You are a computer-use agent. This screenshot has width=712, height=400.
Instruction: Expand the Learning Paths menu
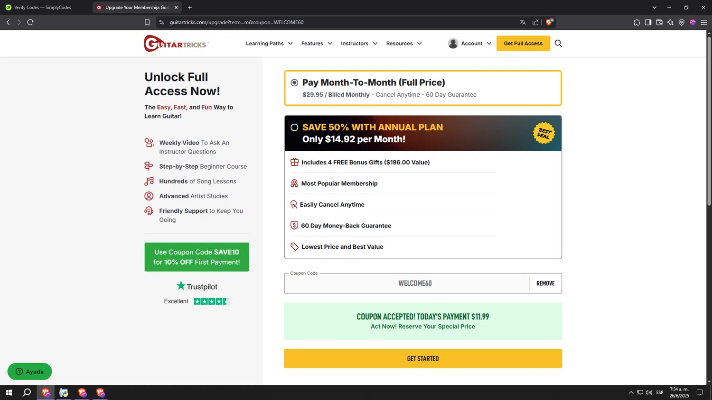point(269,44)
